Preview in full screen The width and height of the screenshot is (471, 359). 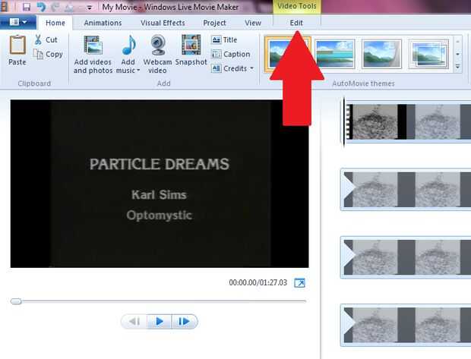(x=299, y=283)
